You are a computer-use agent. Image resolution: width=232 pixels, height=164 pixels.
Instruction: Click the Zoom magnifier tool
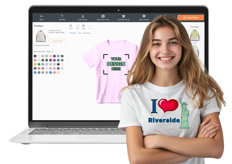pyautogui.click(x=71, y=26)
